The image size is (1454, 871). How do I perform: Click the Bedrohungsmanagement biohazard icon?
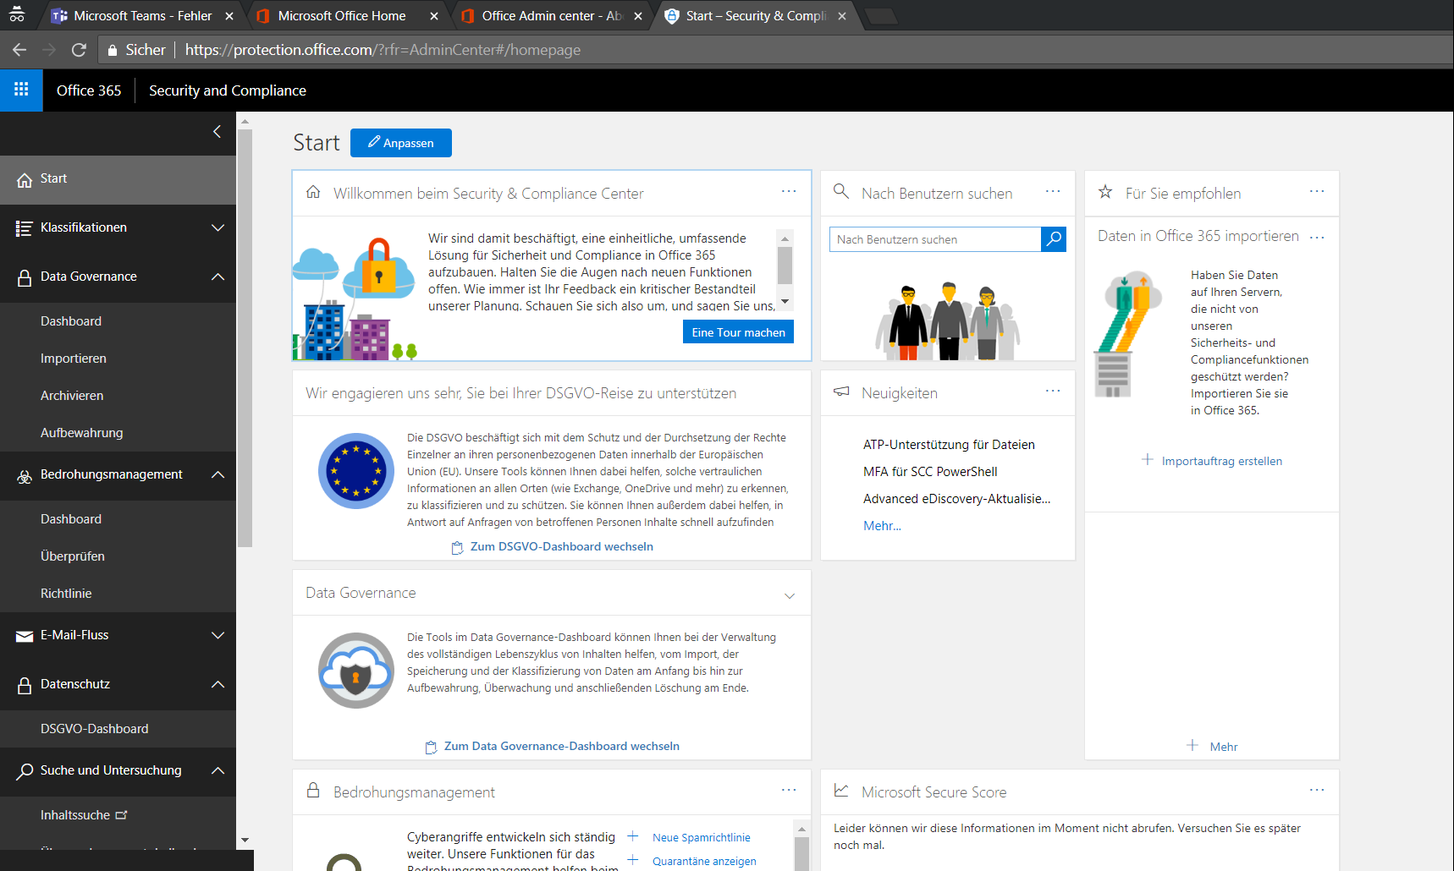25,476
